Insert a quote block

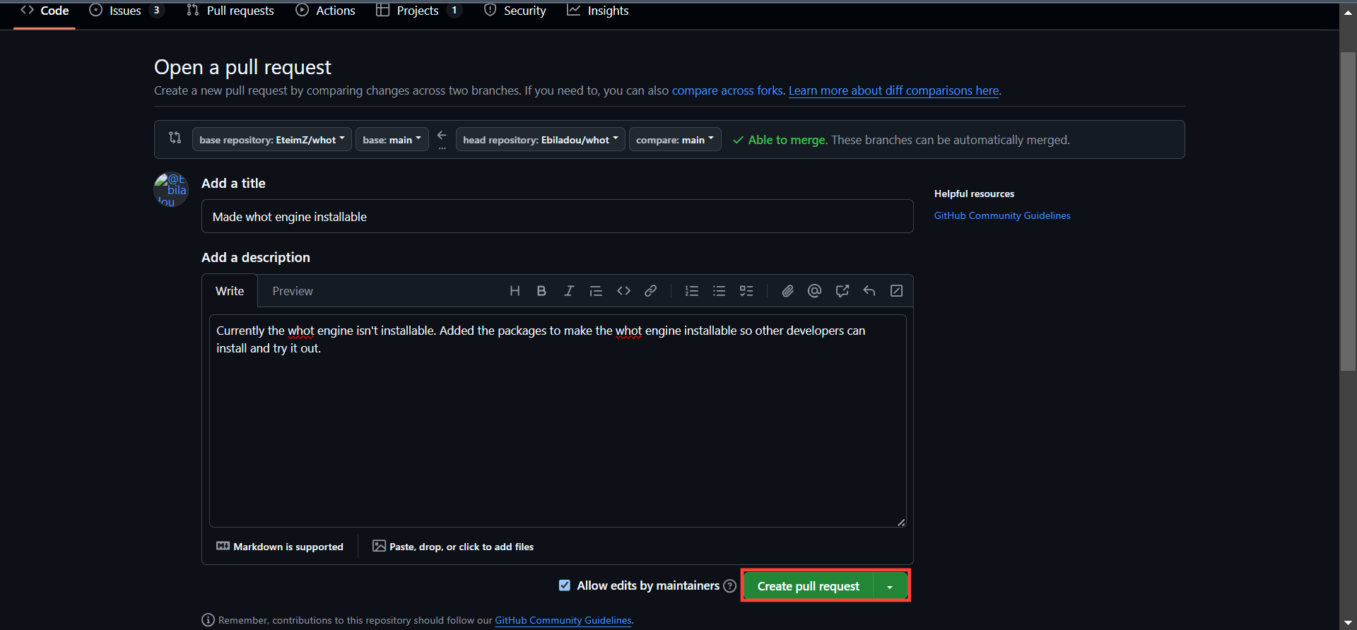point(596,291)
